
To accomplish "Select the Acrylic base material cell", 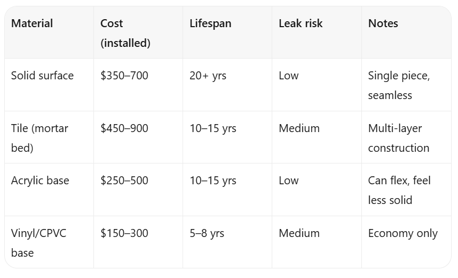I will pyautogui.click(x=49, y=190).
